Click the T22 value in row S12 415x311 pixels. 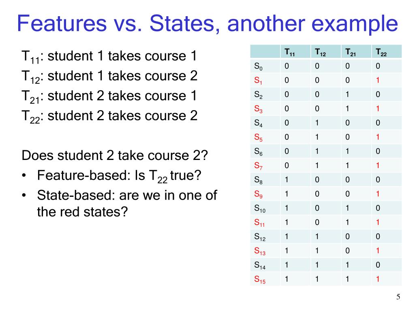coord(378,236)
